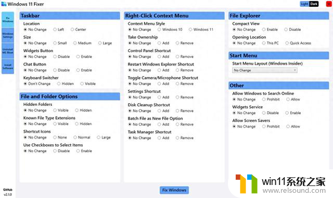Add Toggle Camera/Microphone Shortcut
The height and width of the screenshot is (198, 333).
163,83
